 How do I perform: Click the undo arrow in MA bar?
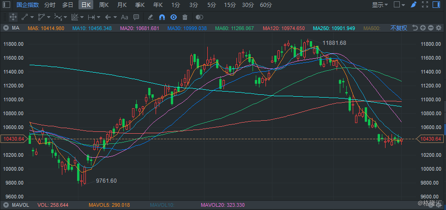point(415,28)
